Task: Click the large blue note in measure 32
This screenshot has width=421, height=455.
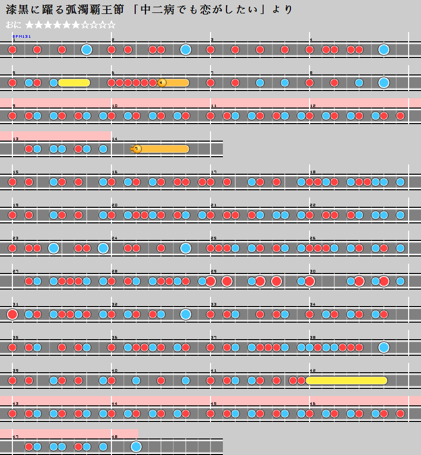Action: [186, 314]
